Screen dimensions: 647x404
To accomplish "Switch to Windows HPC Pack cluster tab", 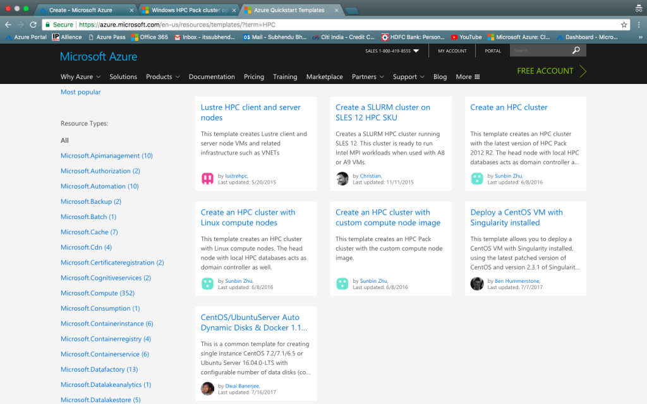I will (188, 10).
